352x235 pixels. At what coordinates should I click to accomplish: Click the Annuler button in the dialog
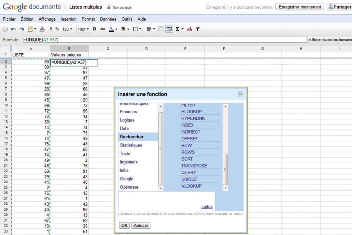click(x=141, y=225)
